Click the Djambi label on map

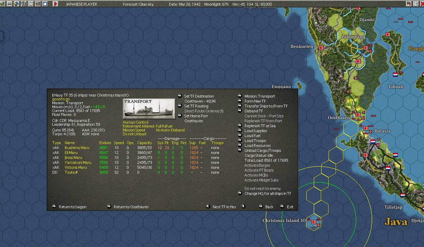pyautogui.click(x=367, y=20)
